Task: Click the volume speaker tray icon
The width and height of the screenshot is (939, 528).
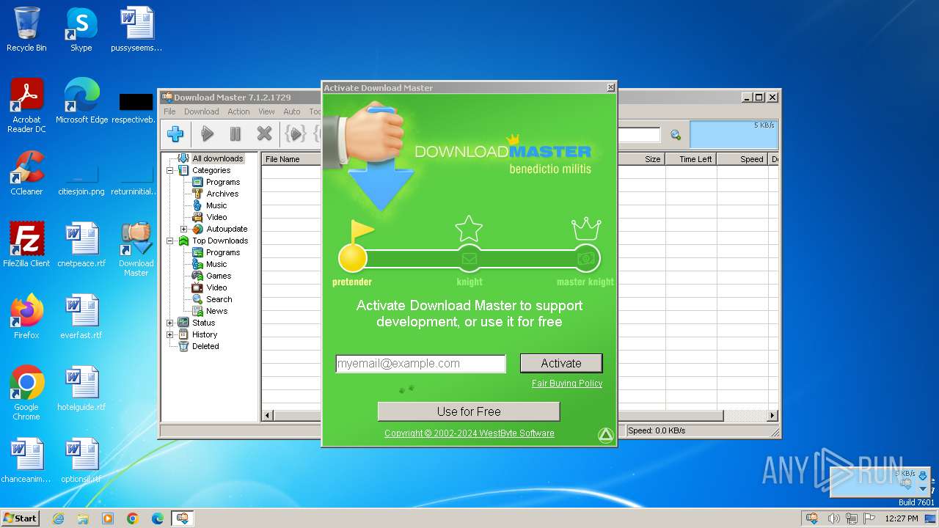Action: [833, 518]
